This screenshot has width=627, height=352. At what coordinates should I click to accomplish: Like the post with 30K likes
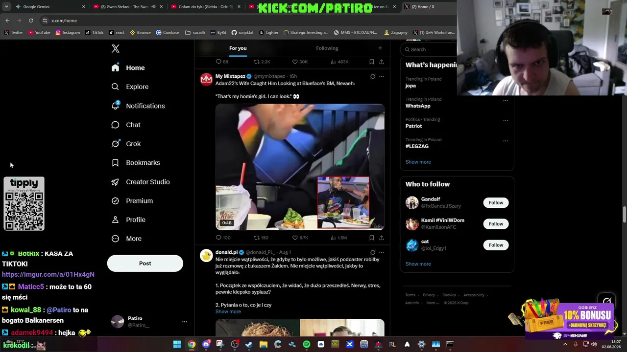(x=295, y=62)
